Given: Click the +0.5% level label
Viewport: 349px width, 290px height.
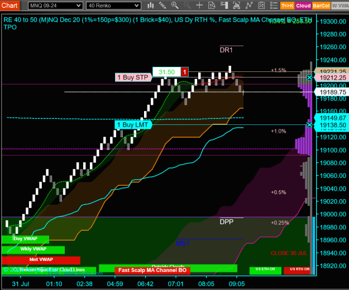Looking at the screenshot, I should pyautogui.click(x=279, y=192).
